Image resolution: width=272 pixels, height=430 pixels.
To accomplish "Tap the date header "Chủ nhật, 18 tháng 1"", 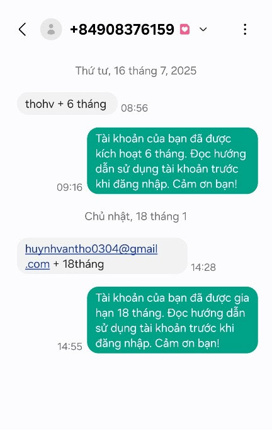I will tap(136, 217).
